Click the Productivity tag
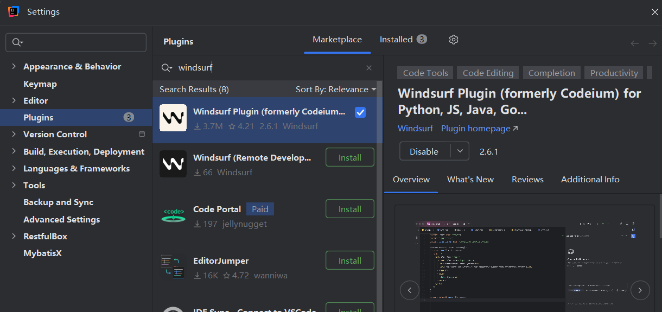This screenshot has height=312, width=662. click(614, 73)
